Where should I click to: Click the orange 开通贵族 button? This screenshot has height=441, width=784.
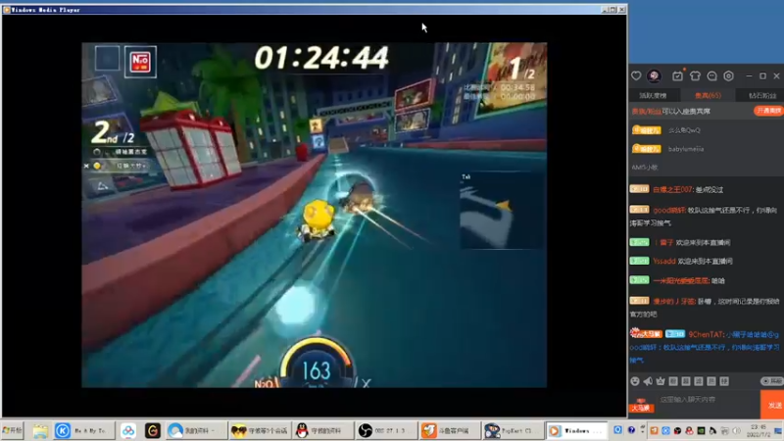768,111
